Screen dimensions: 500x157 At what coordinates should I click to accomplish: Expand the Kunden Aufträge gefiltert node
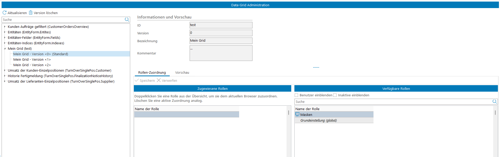point(5,27)
